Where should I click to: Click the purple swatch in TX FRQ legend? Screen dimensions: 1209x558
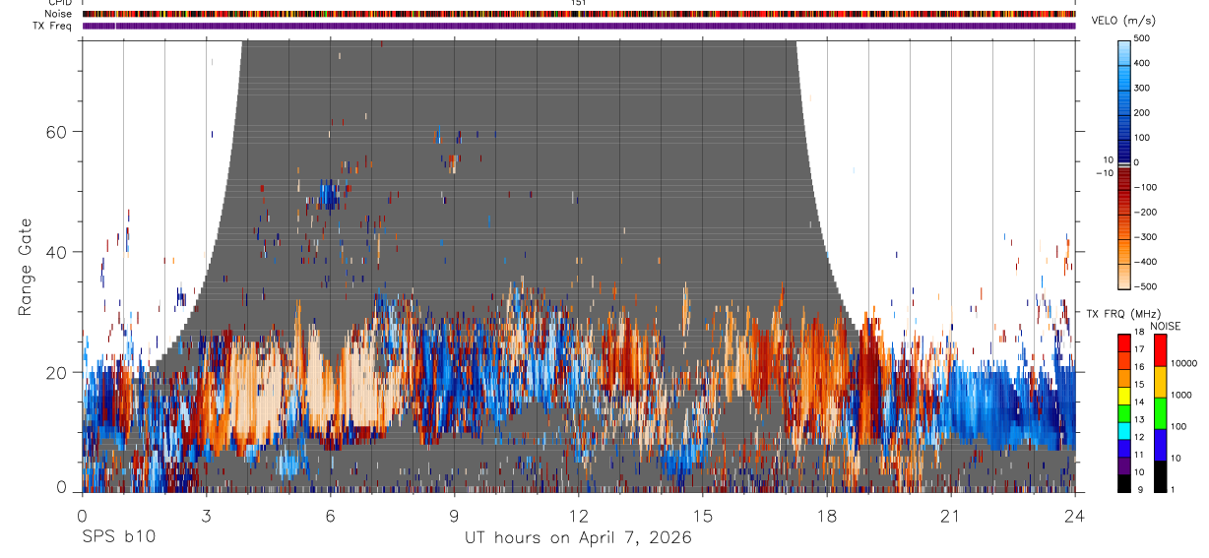pyautogui.click(x=1124, y=464)
